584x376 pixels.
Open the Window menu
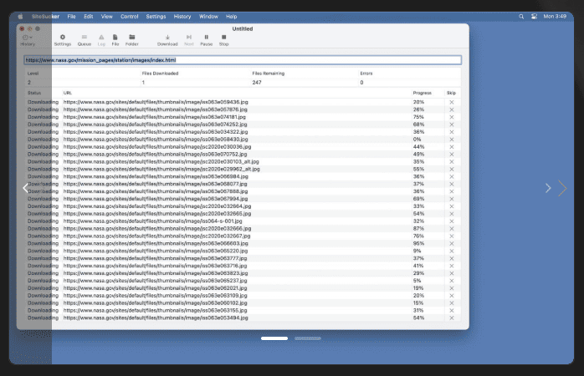pos(208,17)
